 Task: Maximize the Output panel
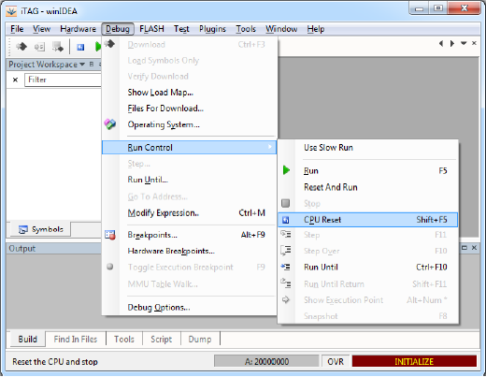[465, 248]
